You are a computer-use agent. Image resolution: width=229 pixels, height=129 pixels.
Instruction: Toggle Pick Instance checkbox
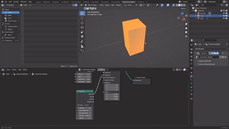tap(105, 78)
